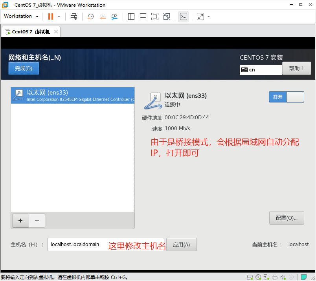Viewport: 316px width, 281px height.
Task: Click the hostname field localhost.localdomain
Action: click(x=106, y=245)
